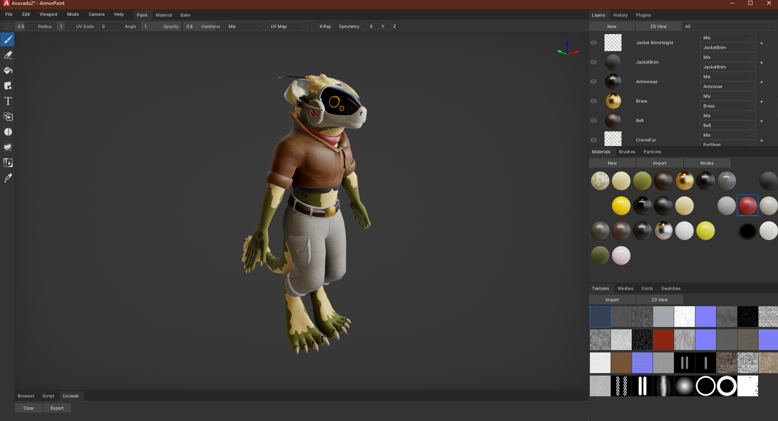Toggle visibility of the Belt layer
This screenshot has height=421, width=778.
(x=594, y=120)
